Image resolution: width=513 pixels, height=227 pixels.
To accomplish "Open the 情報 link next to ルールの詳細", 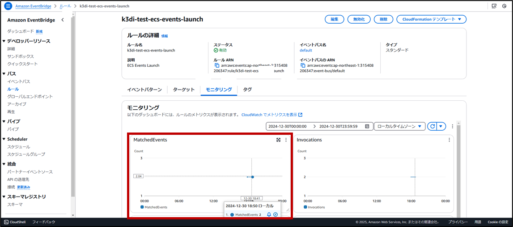I will [165, 36].
